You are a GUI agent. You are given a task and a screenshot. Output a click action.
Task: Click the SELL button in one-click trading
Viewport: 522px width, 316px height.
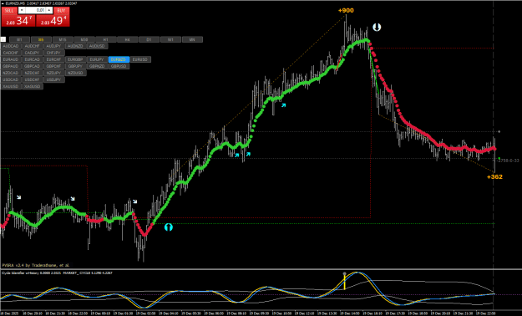(x=9, y=10)
